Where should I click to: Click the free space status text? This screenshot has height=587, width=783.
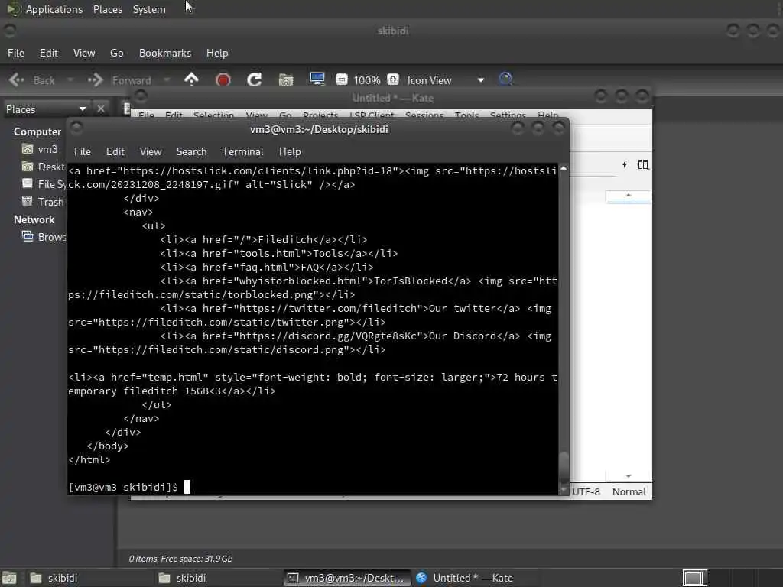[180, 559]
